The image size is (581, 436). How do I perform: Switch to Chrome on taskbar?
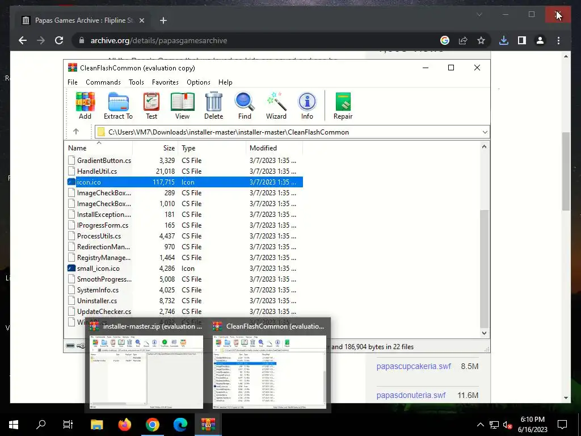152,425
